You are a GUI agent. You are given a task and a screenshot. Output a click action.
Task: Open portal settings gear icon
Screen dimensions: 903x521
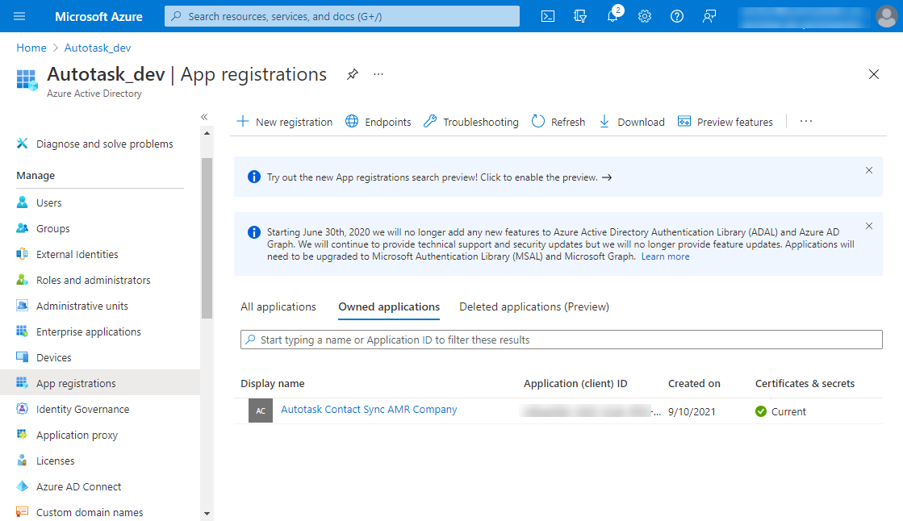tap(645, 16)
